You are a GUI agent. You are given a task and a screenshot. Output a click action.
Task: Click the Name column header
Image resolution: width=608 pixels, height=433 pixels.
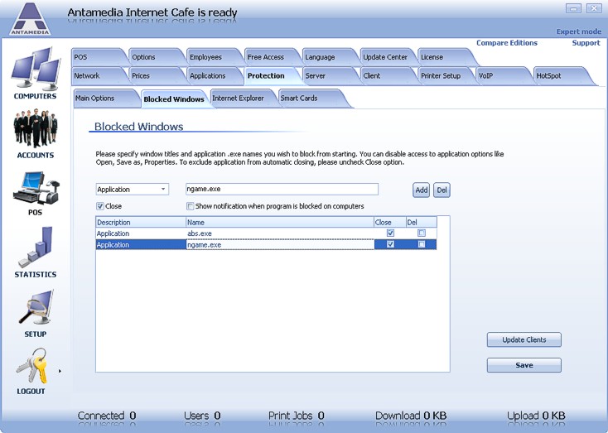280,223
